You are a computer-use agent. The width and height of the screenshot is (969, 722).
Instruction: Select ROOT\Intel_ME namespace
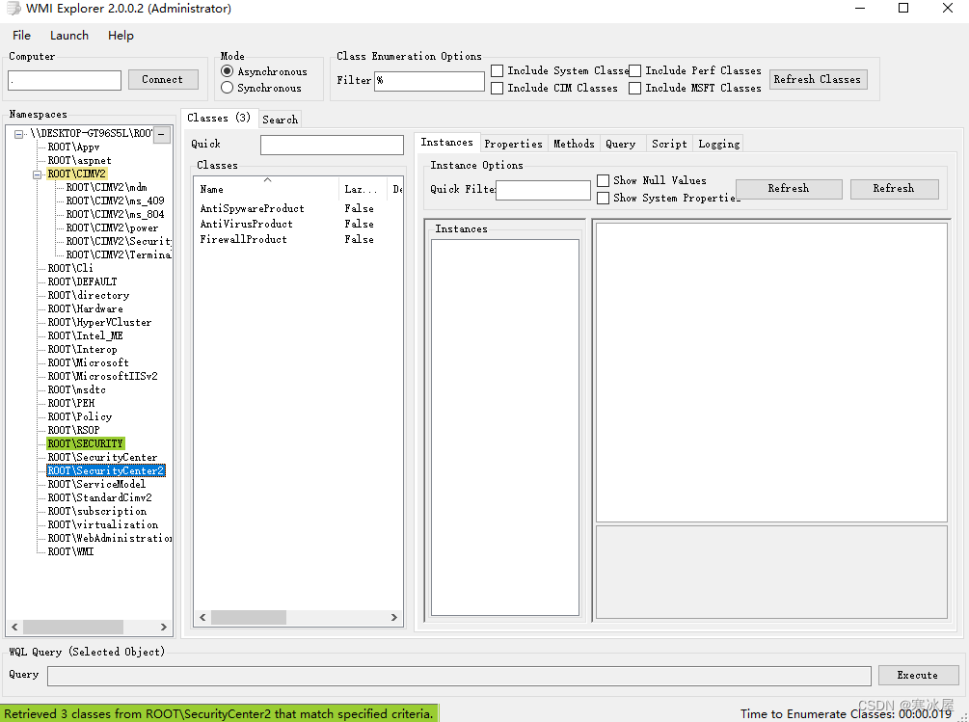[x=85, y=336]
